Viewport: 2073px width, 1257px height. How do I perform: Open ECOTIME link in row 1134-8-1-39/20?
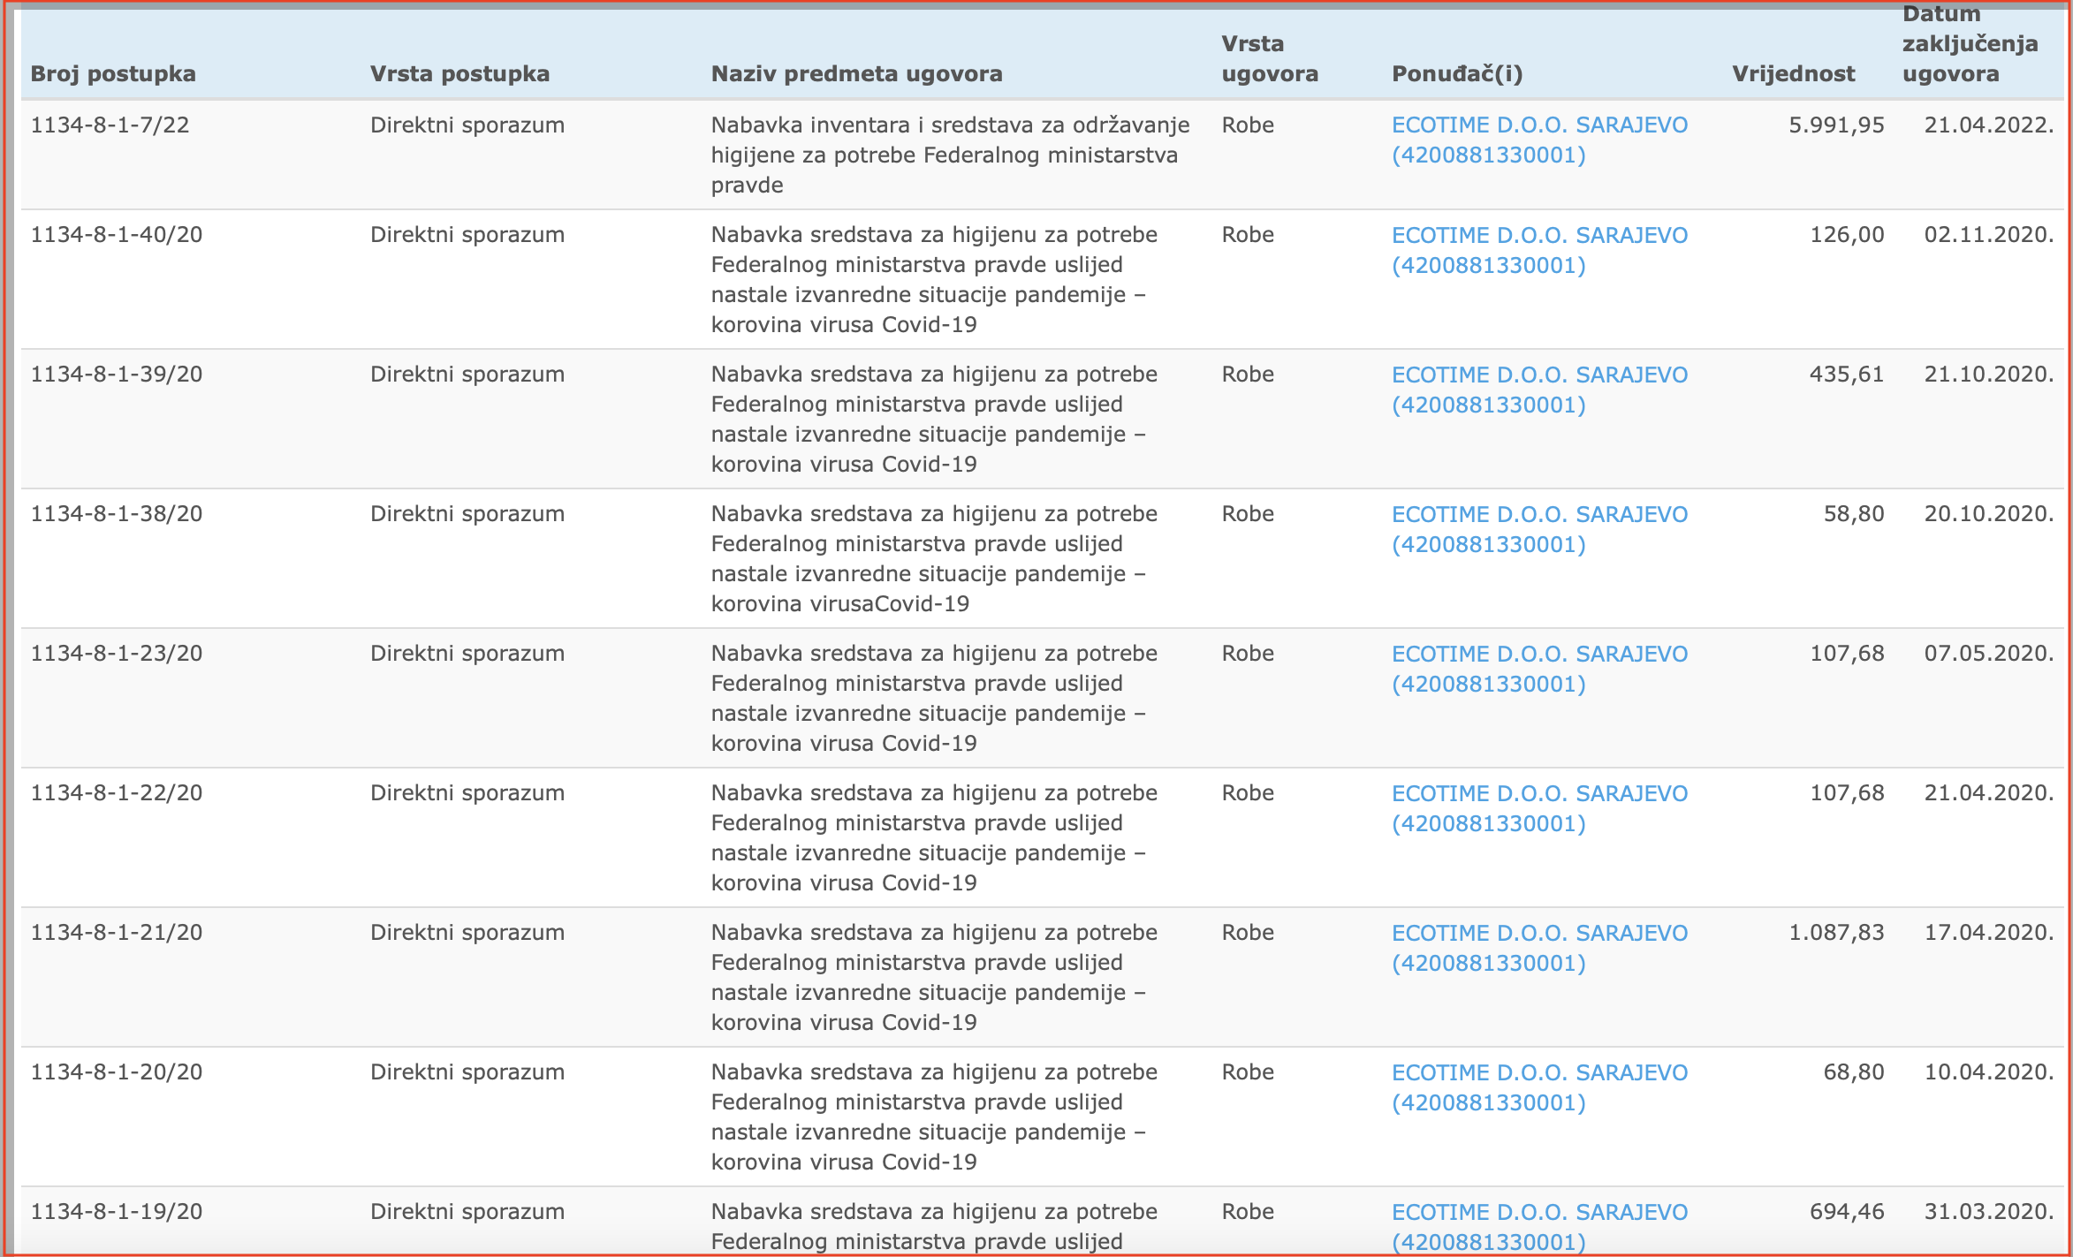click(x=1539, y=390)
